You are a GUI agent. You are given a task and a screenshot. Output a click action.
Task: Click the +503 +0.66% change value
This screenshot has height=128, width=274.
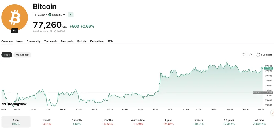pos(82,27)
